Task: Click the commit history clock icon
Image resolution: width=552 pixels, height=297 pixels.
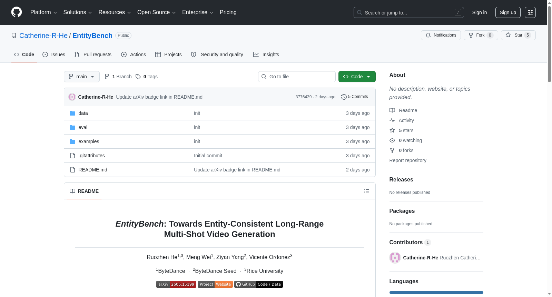Action: (344, 97)
